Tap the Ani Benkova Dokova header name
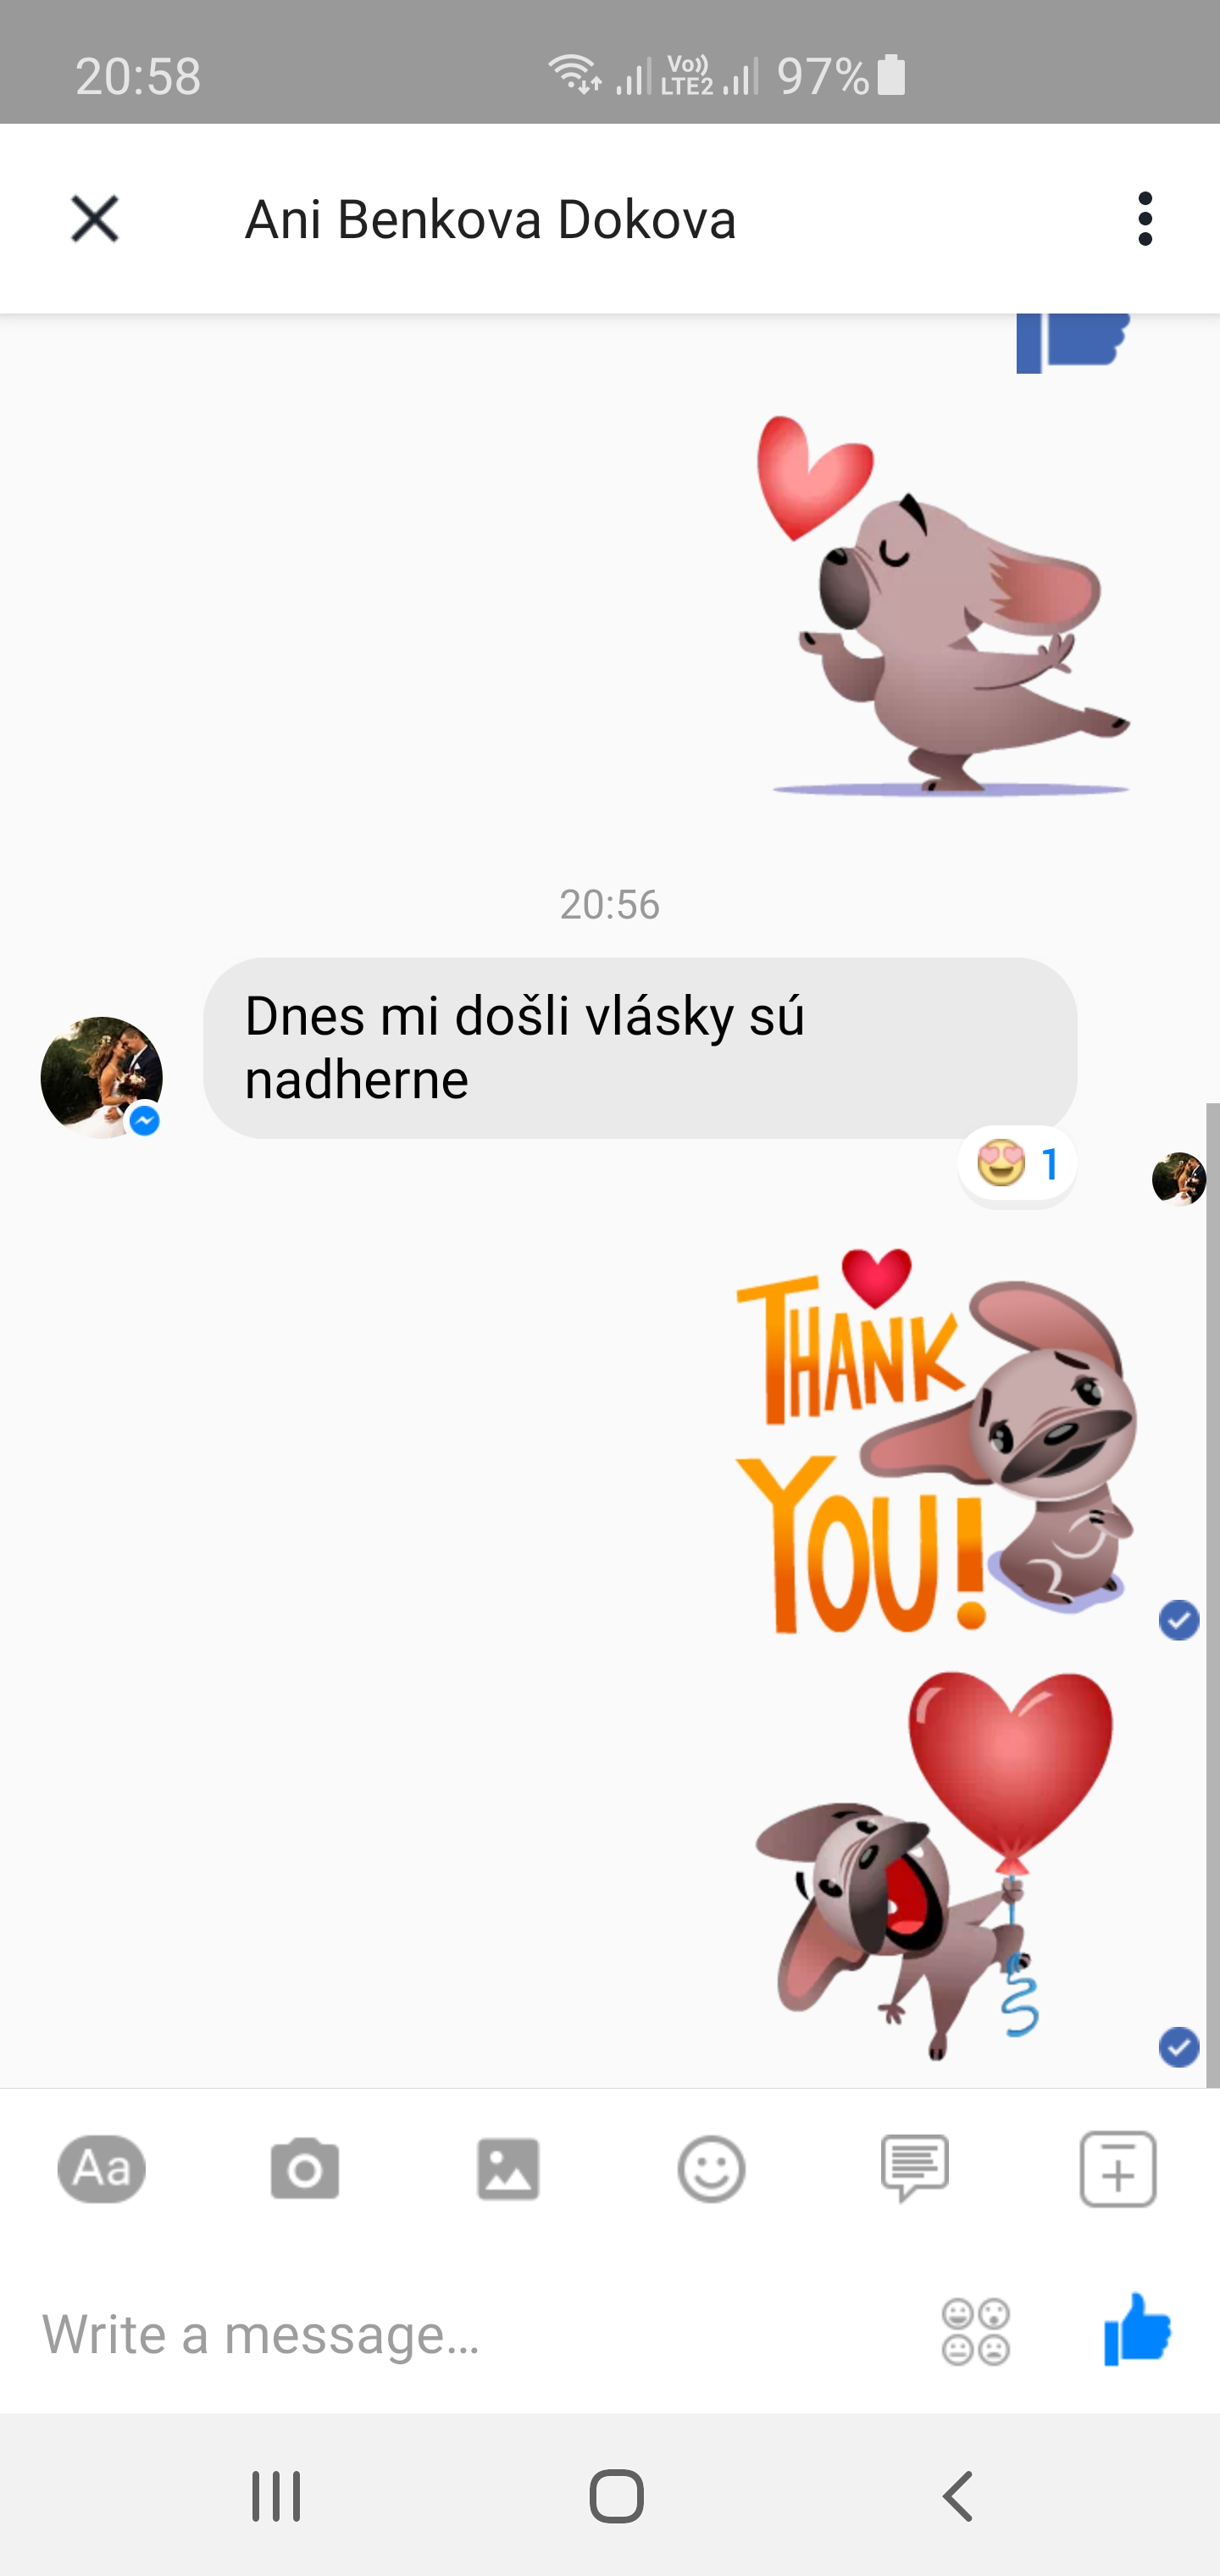Screen dimensions: 1220x2576 (x=490, y=219)
